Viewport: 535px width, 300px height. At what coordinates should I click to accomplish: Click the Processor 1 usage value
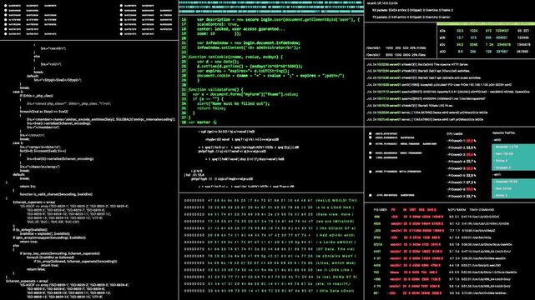tap(471, 141)
